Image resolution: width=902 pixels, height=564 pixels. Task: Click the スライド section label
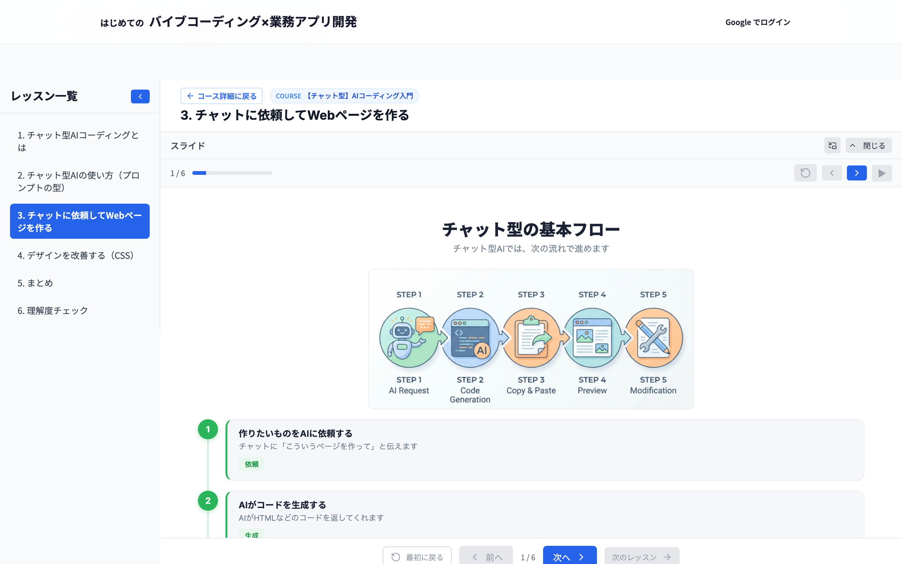pos(188,146)
